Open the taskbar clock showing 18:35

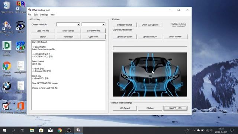pos(221,130)
